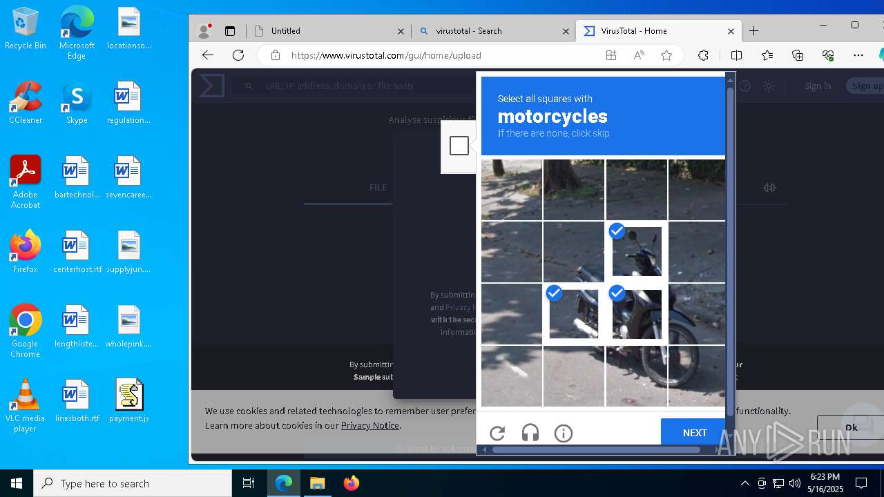Image resolution: width=884 pixels, height=497 pixels.
Task: Open Privacy Notice link
Action: (370, 425)
